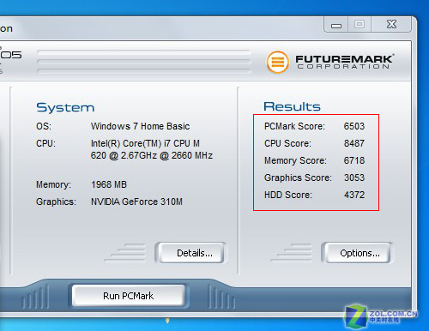Open the system Details dialog
Screen dimensions: 429x331
[190, 253]
